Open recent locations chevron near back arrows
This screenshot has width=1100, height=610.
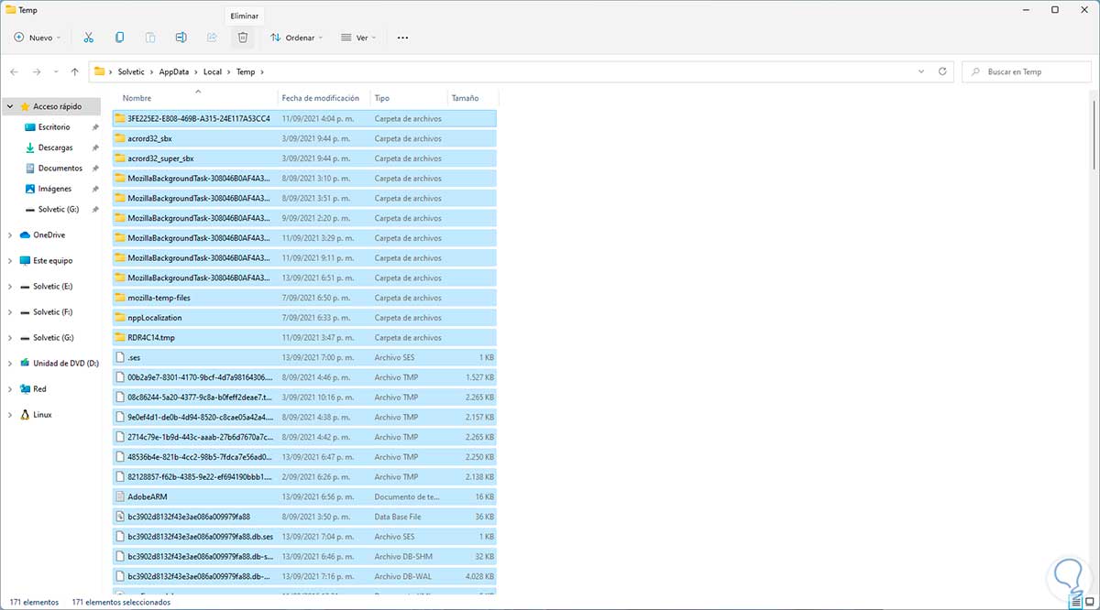click(x=55, y=71)
